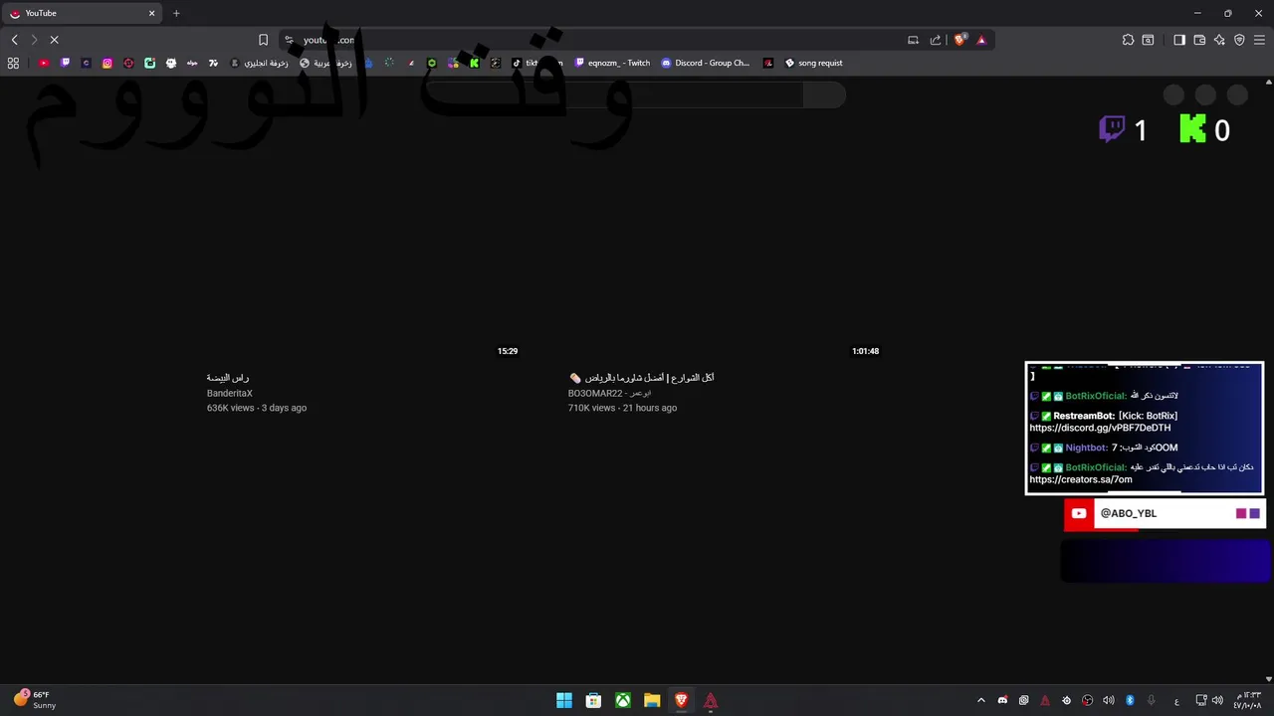The width and height of the screenshot is (1274, 716).
Task: Open the Brave VPN shield icon
Action: (1239, 40)
